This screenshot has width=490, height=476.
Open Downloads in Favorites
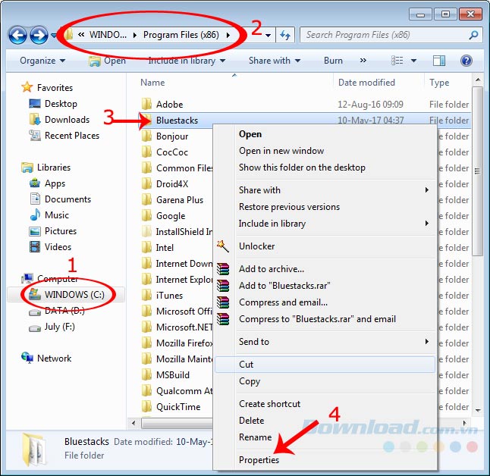67,120
